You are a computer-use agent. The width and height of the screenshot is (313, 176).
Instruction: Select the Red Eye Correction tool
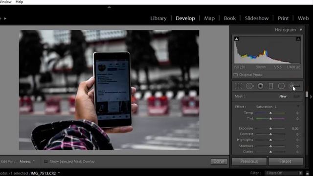point(260,86)
